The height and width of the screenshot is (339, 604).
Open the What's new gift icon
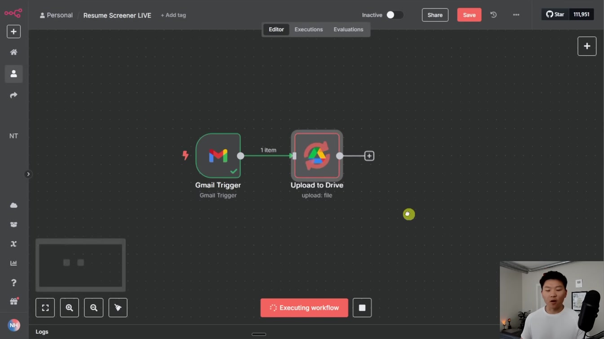pos(13,301)
